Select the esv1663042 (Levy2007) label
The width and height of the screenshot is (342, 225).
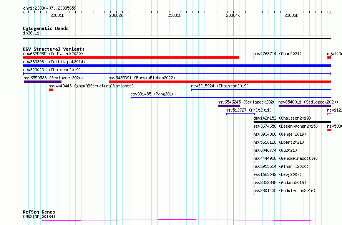click(277, 174)
